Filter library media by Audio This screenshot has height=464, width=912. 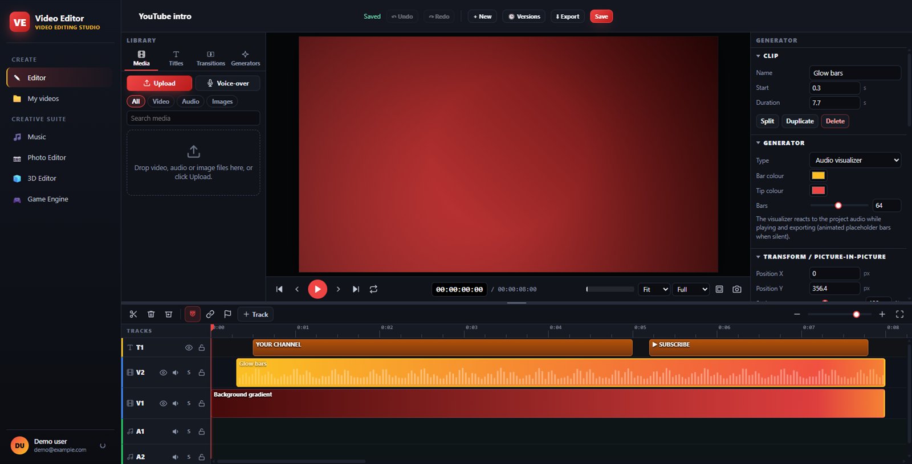tap(190, 101)
